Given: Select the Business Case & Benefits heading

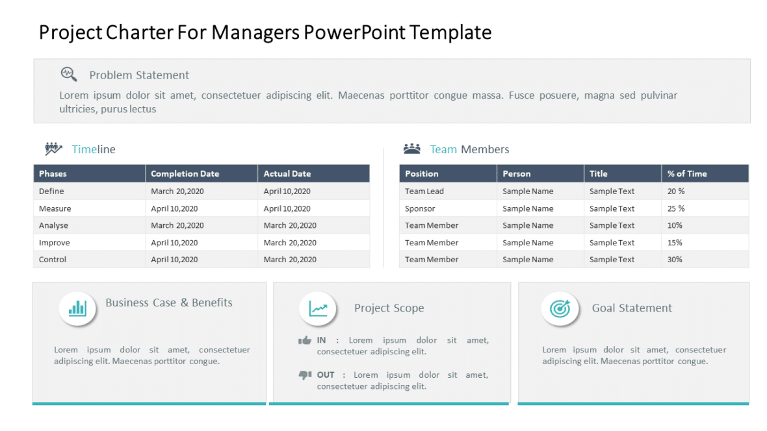Looking at the screenshot, I should tap(169, 302).
